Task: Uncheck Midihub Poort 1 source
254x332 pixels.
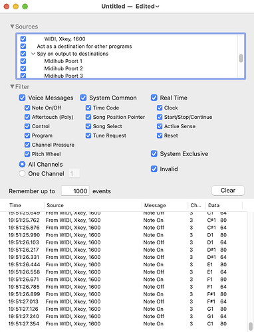Action: [x=23, y=61]
